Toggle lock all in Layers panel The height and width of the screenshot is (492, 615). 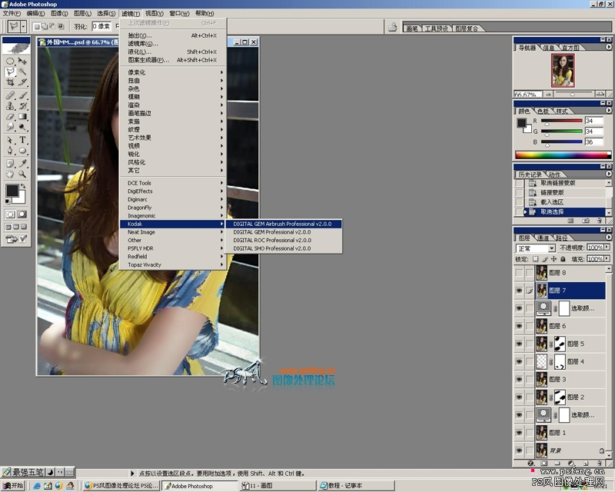[x=563, y=259]
